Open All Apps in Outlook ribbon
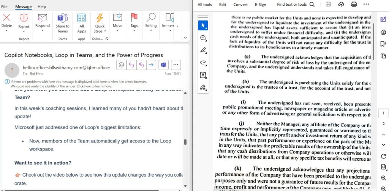Screen dimensions: 389x191 81,23
